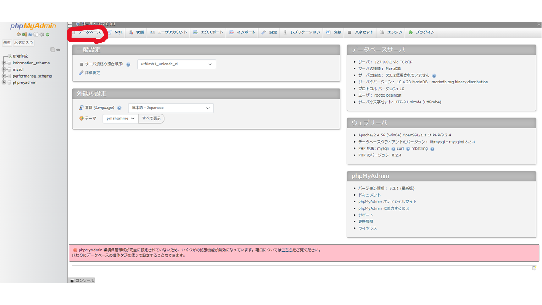Screen dimensions: 542x305
Task: Expand the mysql database node
Action: [x=3, y=69]
